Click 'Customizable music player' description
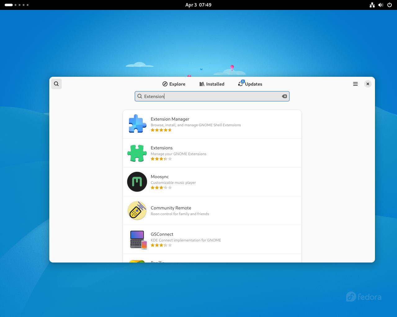Image resolution: width=397 pixels, height=317 pixels. (x=173, y=183)
